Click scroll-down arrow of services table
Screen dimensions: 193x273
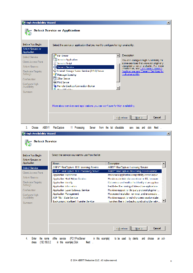[164, 201]
